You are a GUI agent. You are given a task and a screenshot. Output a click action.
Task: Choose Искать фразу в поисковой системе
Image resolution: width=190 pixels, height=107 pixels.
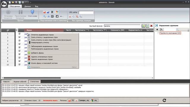tap(53, 63)
